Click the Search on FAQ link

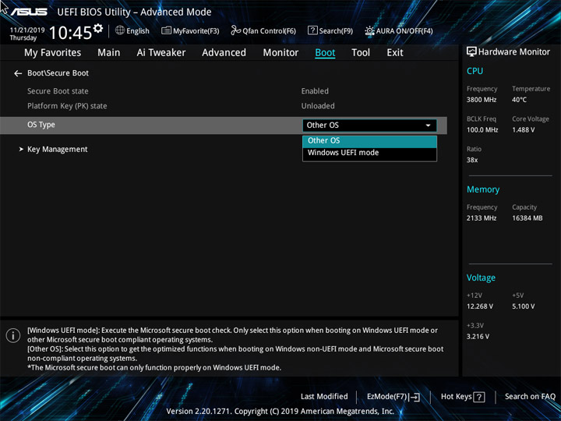coord(530,397)
